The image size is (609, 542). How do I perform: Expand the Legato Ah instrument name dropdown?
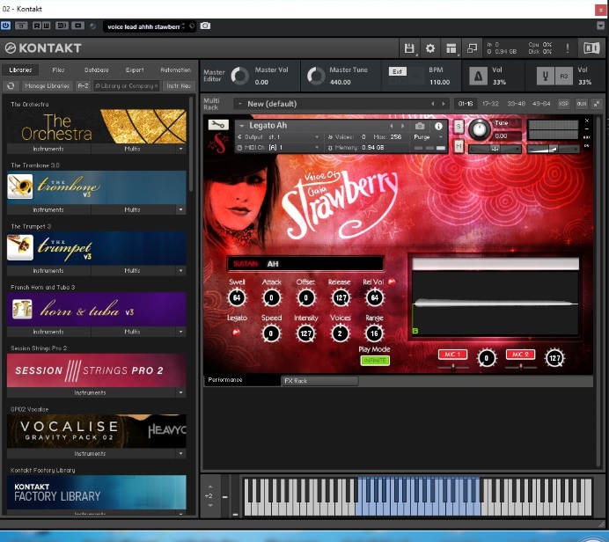242,126
